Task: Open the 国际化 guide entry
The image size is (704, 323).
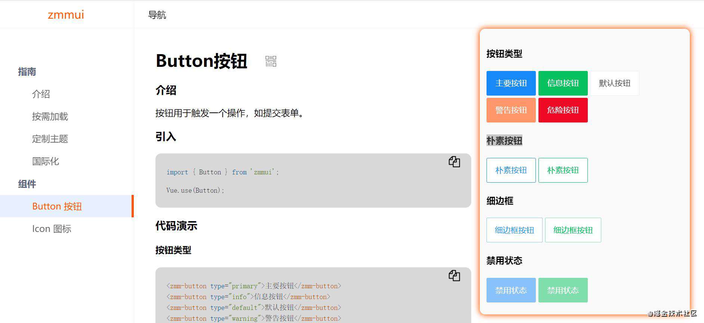Action: pyautogui.click(x=46, y=161)
